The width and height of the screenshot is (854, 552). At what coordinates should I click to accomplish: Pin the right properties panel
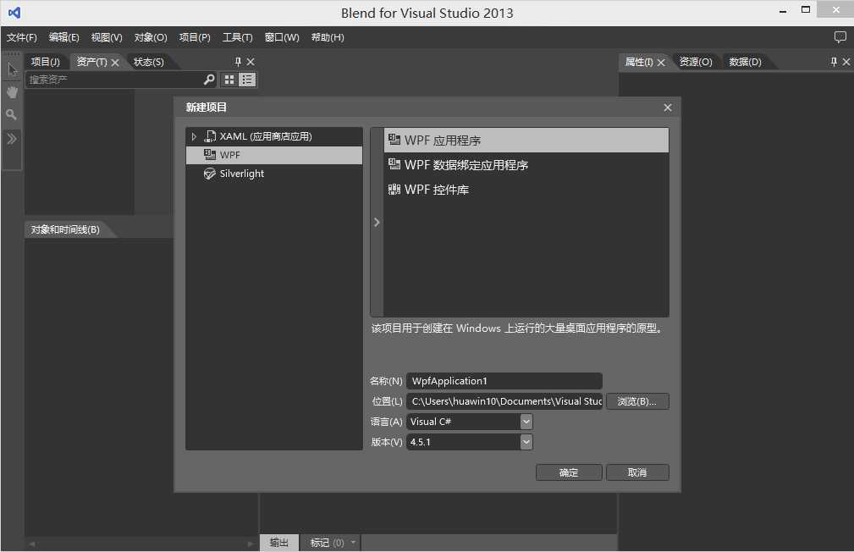834,62
